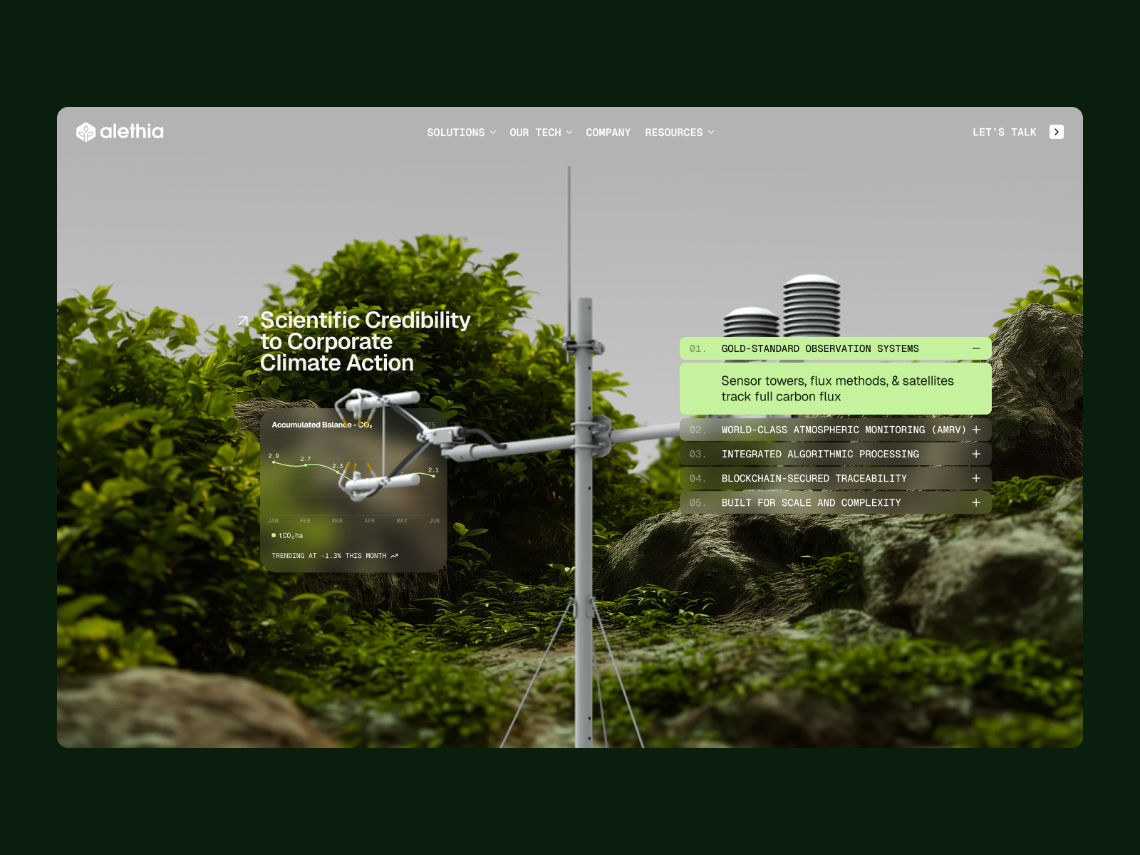1140x855 pixels.
Task: Click plus icon on World-Class Atmospheric Monitoring row
Action: click(976, 430)
